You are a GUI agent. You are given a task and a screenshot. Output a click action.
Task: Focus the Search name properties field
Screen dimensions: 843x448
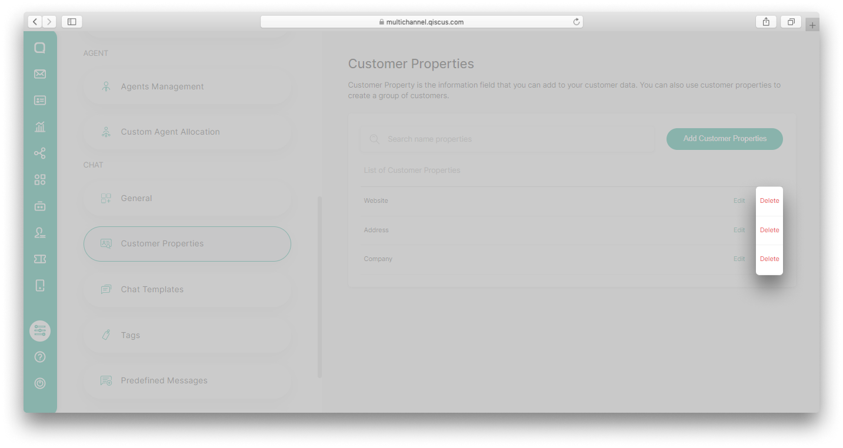507,139
